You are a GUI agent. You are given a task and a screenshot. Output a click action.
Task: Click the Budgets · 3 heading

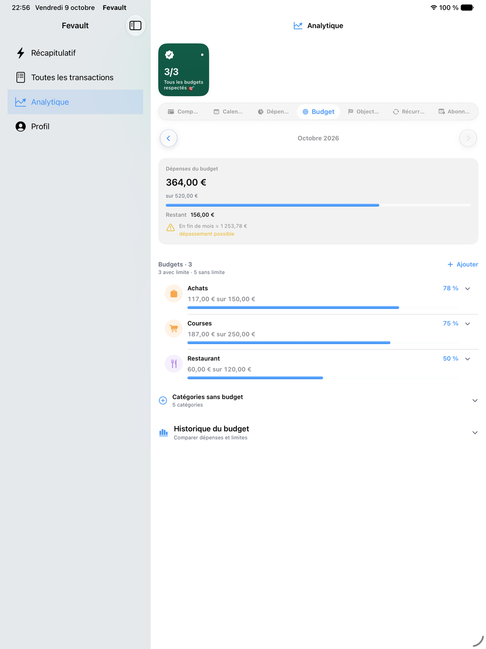point(175,264)
